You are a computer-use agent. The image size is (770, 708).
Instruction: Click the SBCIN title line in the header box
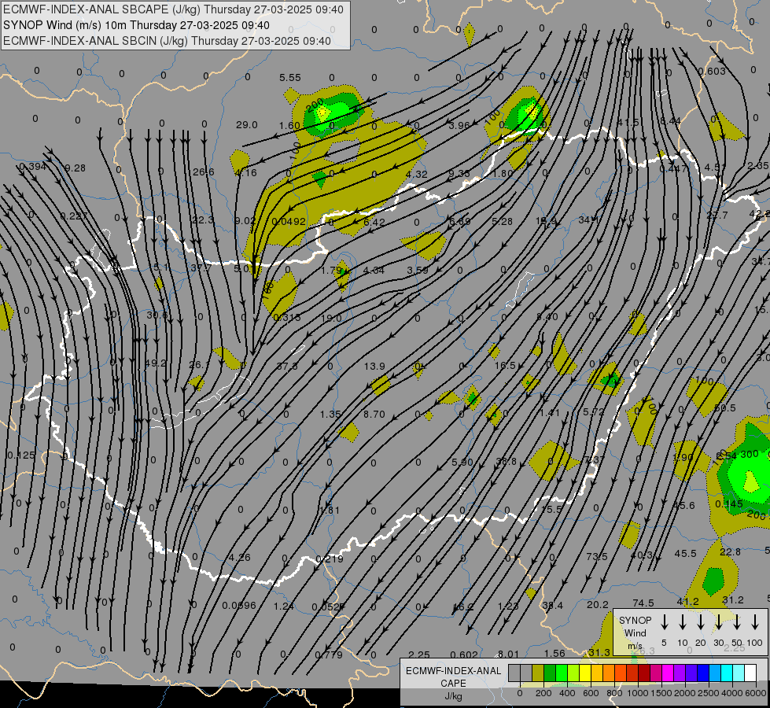[167, 41]
